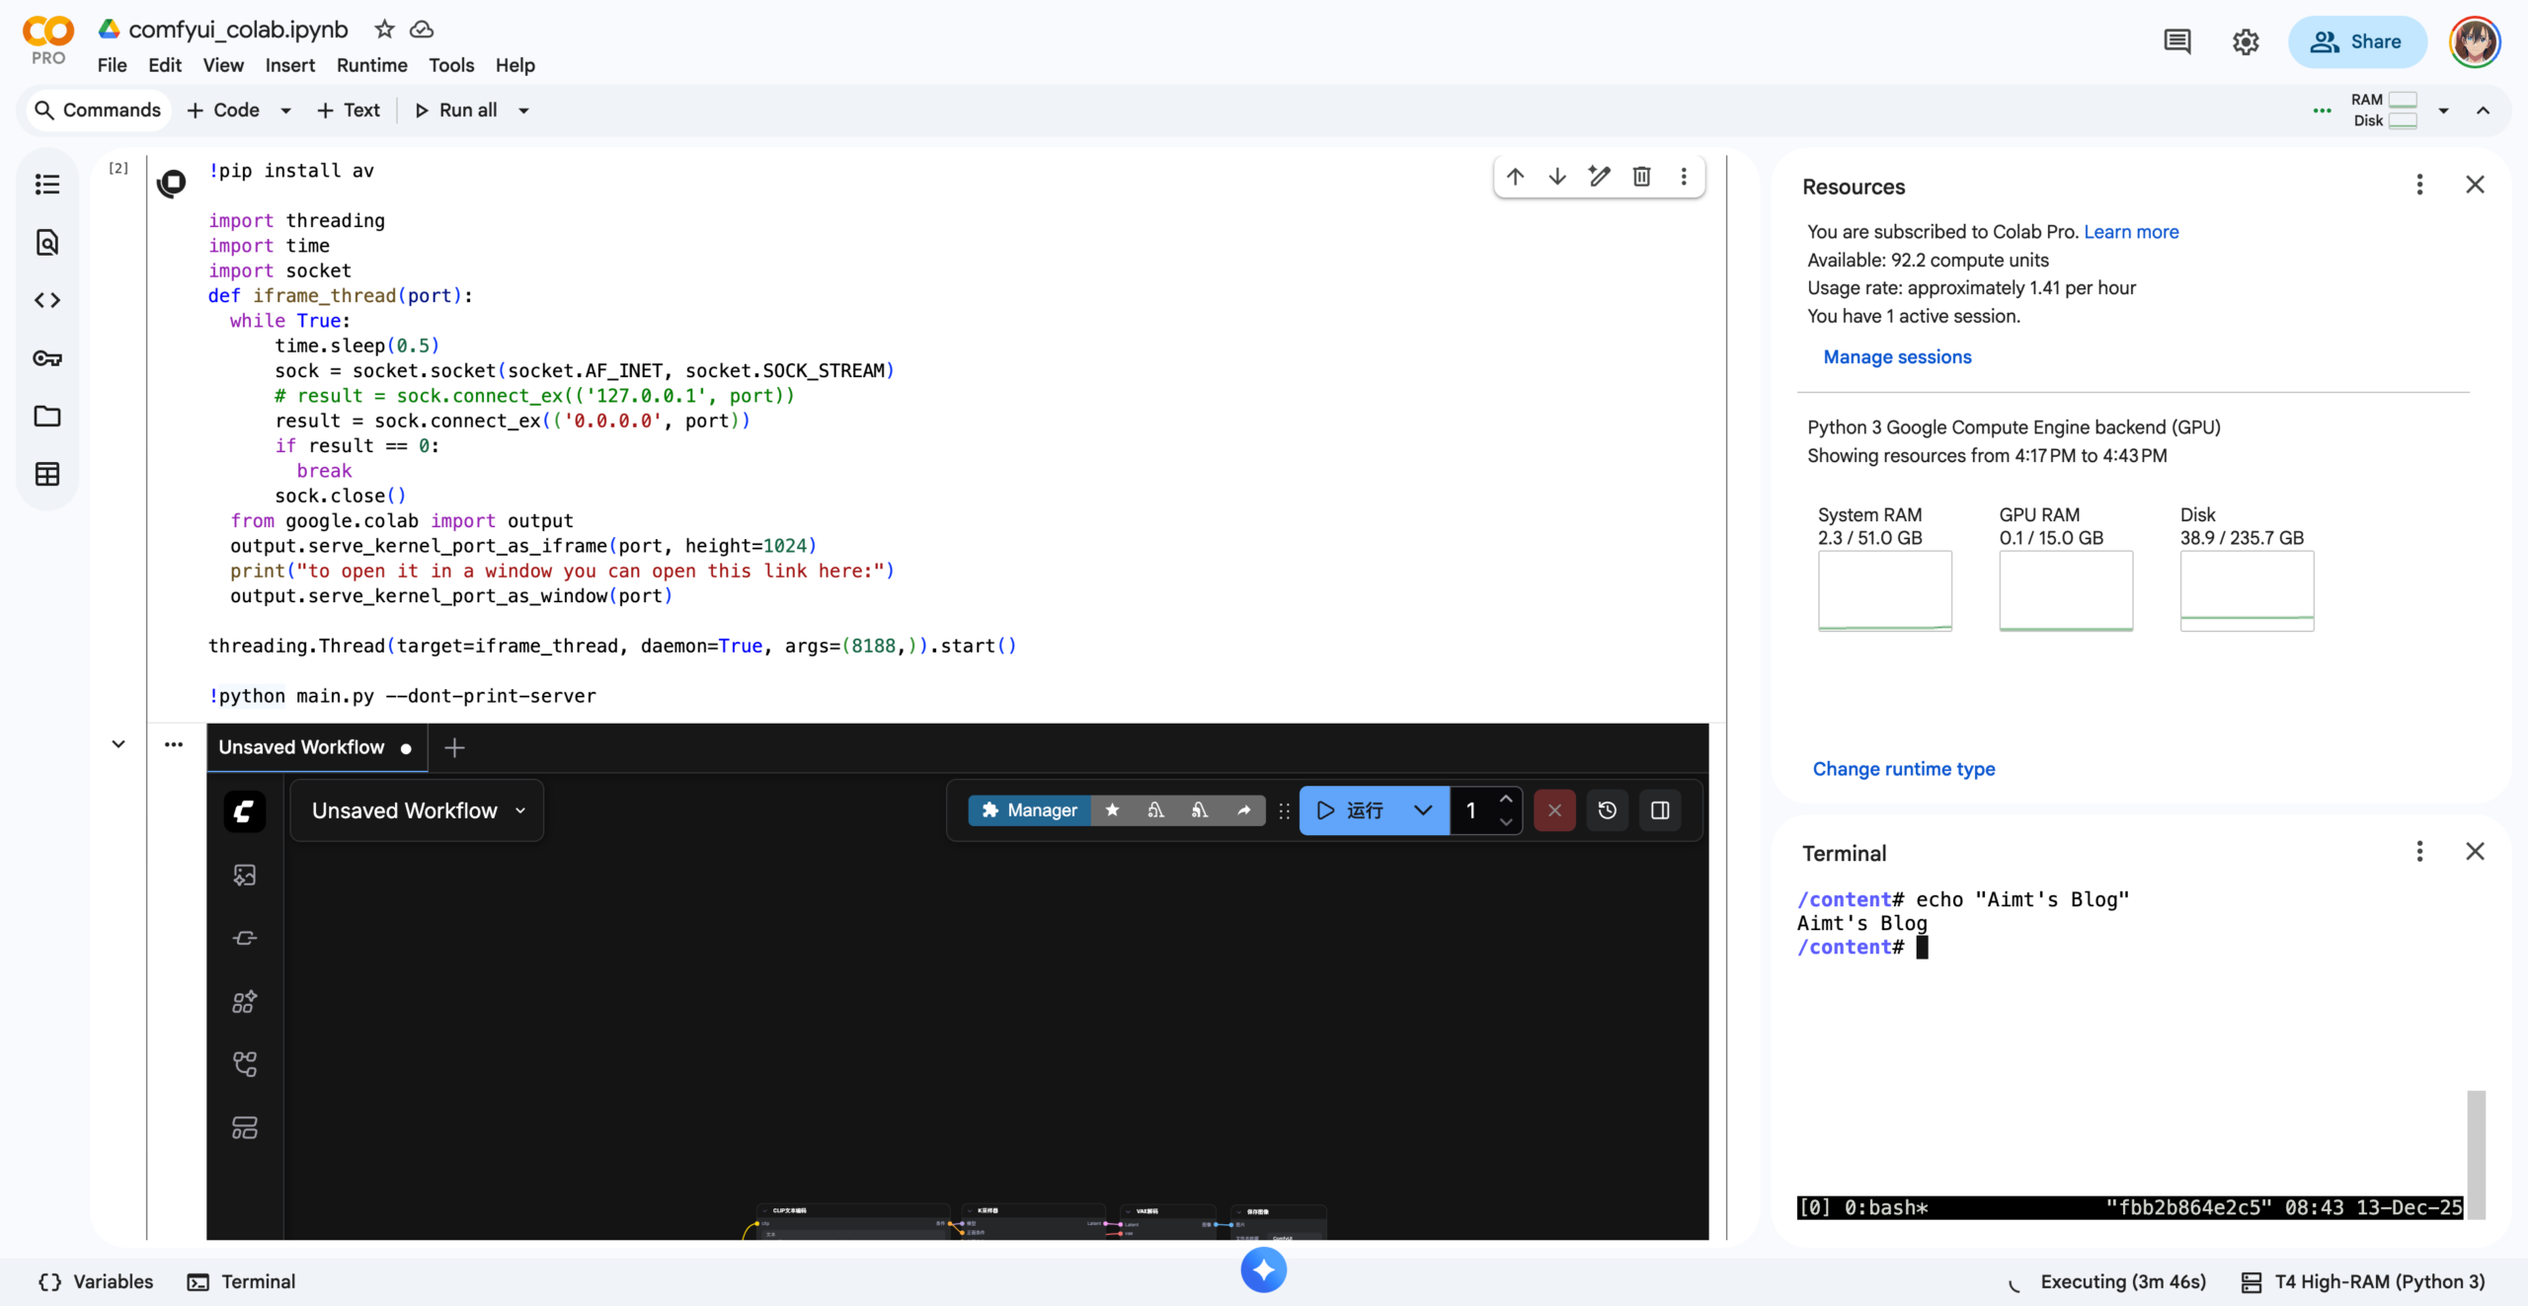Click the ComfyUI Manager button
2528x1306 pixels.
click(x=1029, y=810)
